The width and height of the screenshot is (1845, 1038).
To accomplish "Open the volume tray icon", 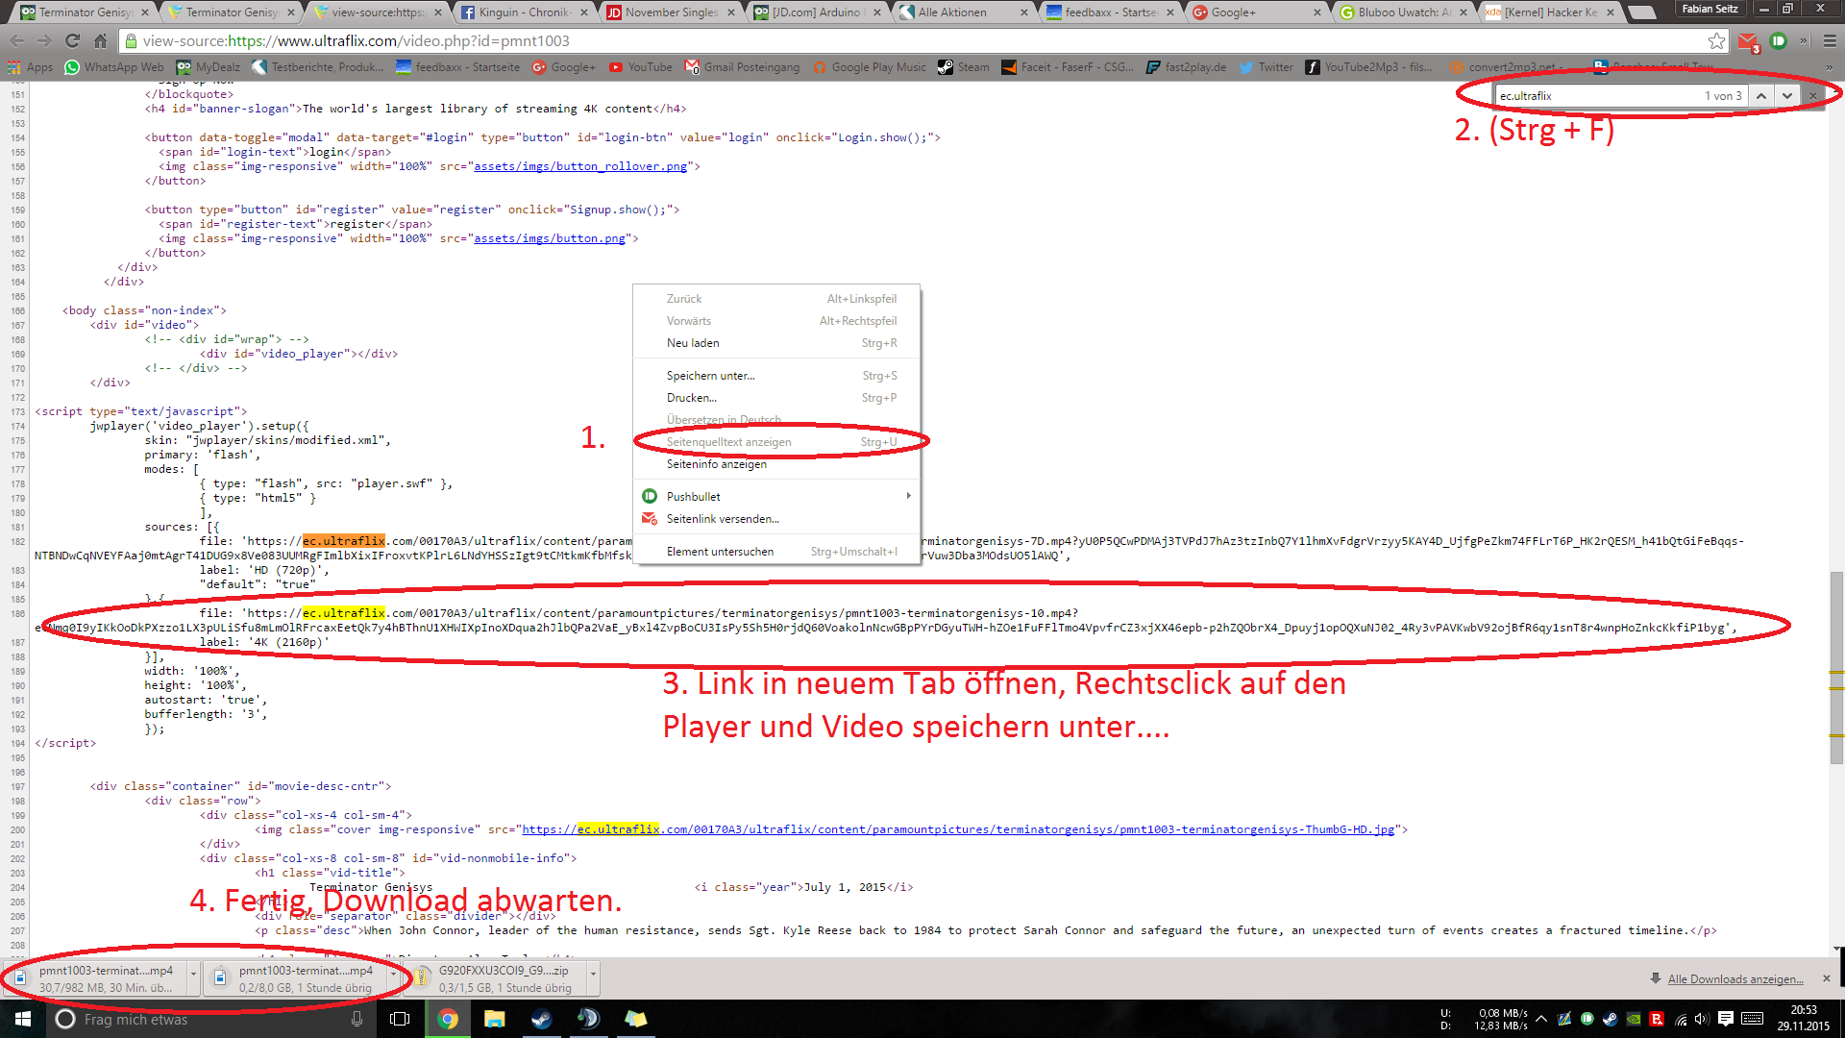I will 1702,1019.
